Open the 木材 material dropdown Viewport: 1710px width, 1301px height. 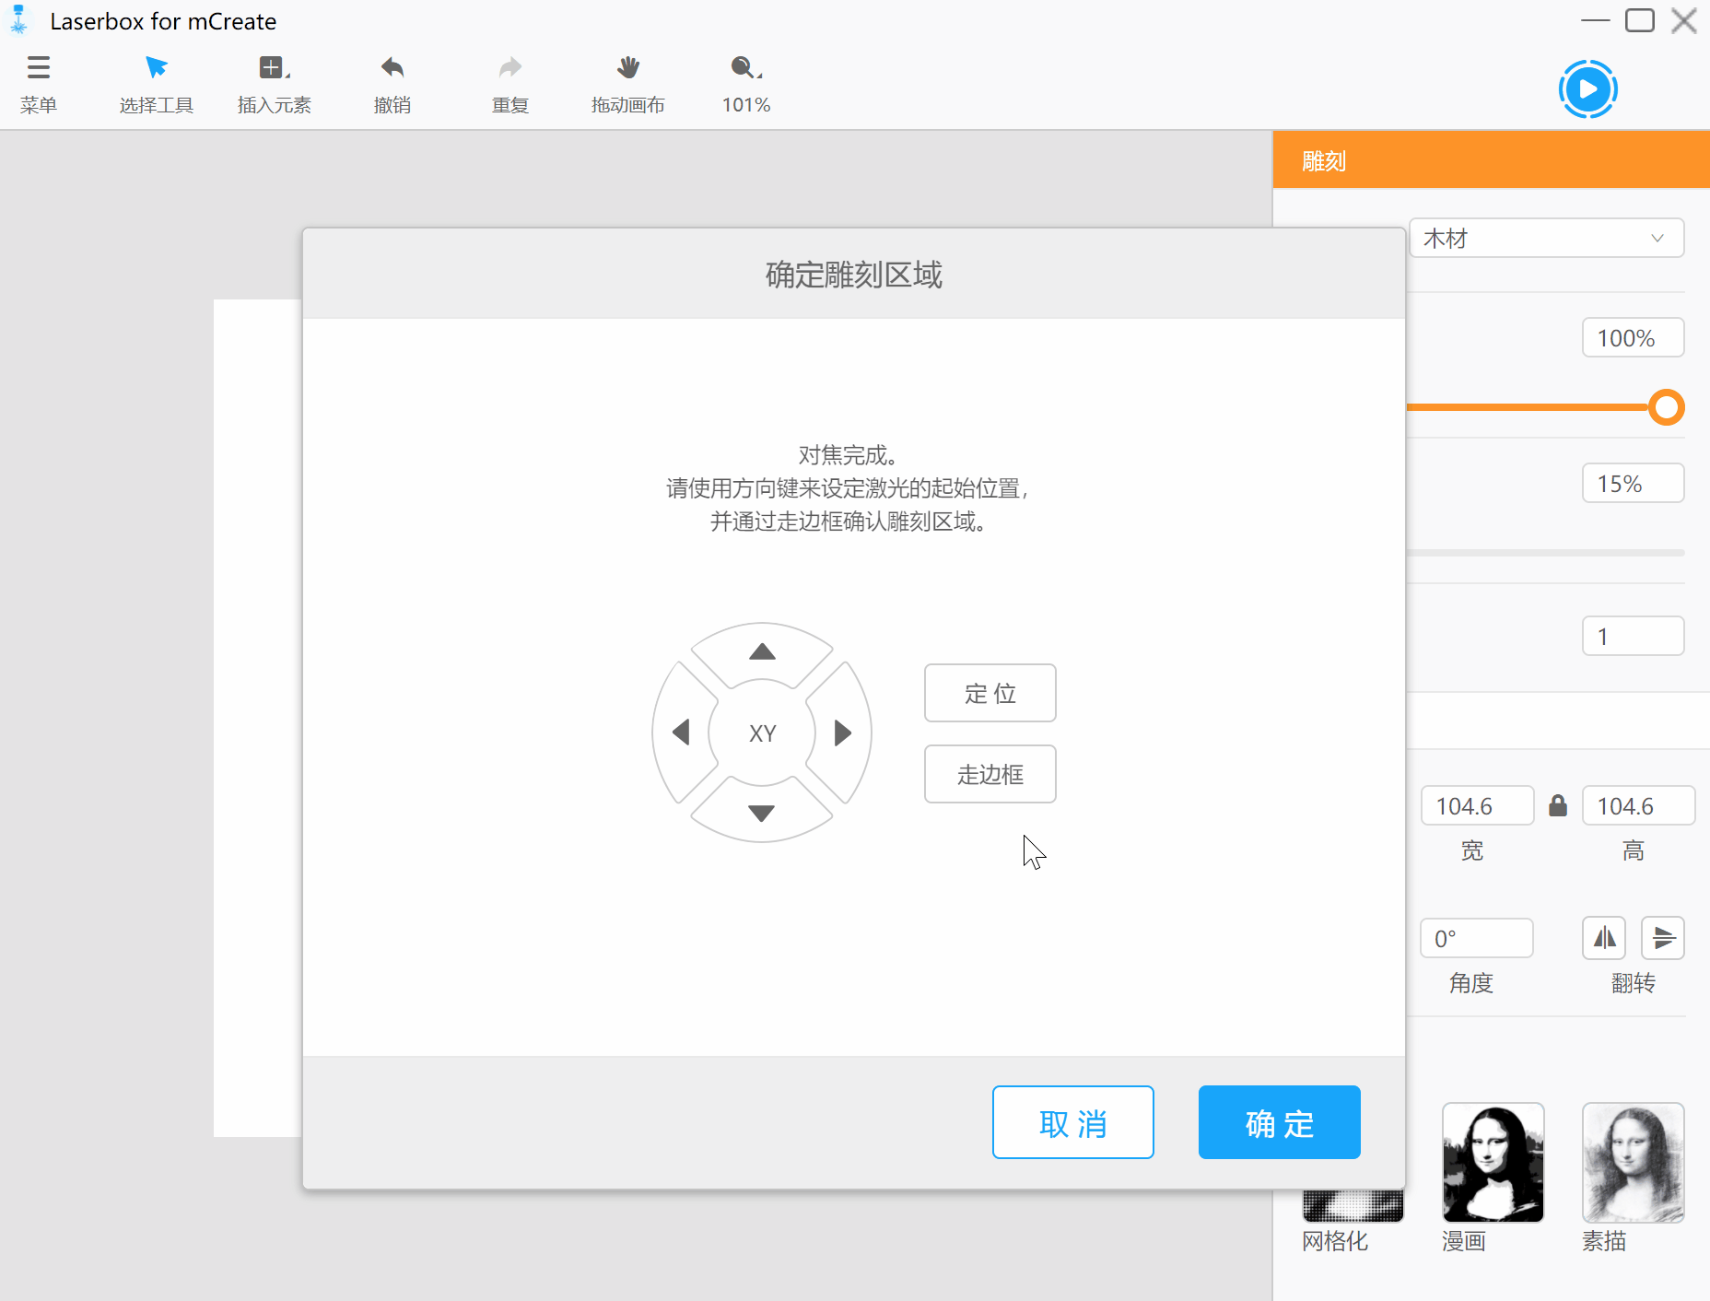[x=1546, y=237]
